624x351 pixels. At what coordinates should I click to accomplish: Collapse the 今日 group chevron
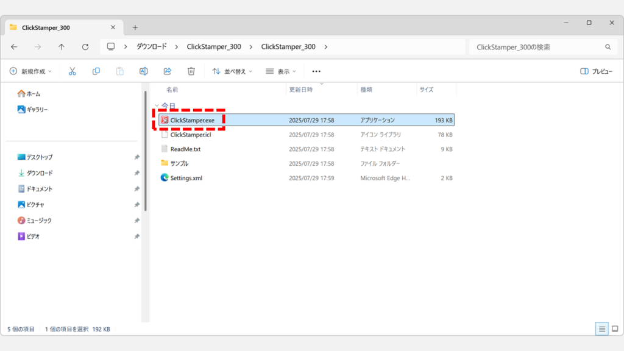(157, 106)
